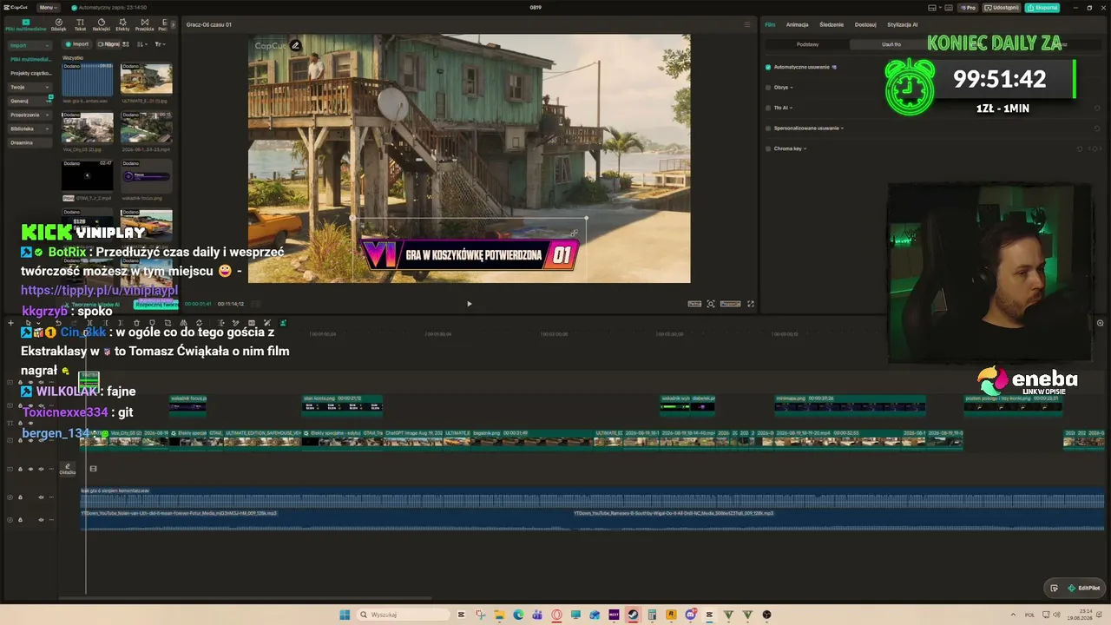Click the delete clip trash icon
The height and width of the screenshot is (625, 1111).
pyautogui.click(x=136, y=323)
